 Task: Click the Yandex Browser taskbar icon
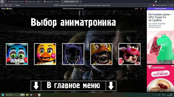pos(39,95)
